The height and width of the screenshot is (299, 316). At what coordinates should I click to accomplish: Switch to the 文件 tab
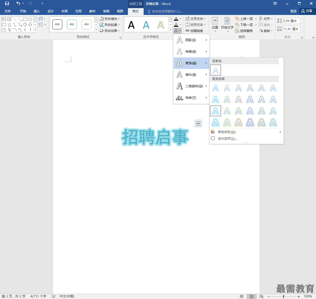tap(8, 11)
